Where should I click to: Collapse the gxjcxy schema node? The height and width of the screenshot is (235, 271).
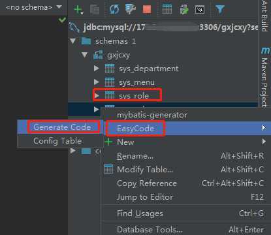tap(85, 55)
